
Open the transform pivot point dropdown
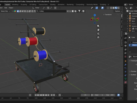coord(44,8)
